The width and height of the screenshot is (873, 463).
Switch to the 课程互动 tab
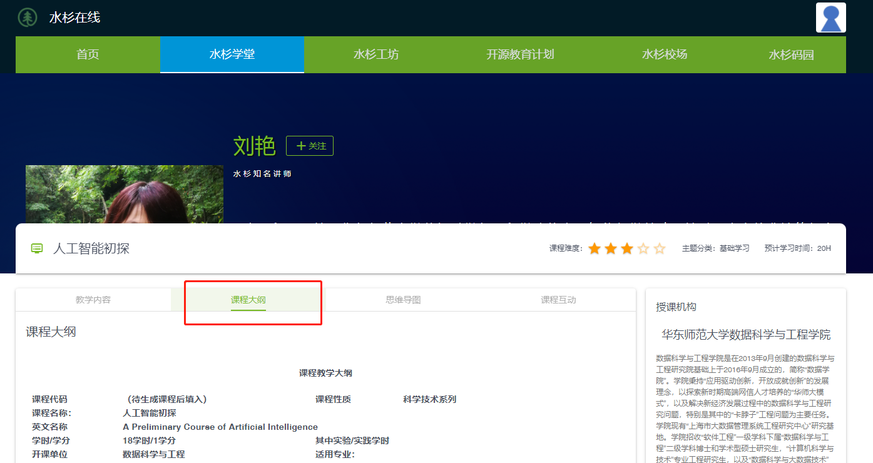(x=558, y=300)
